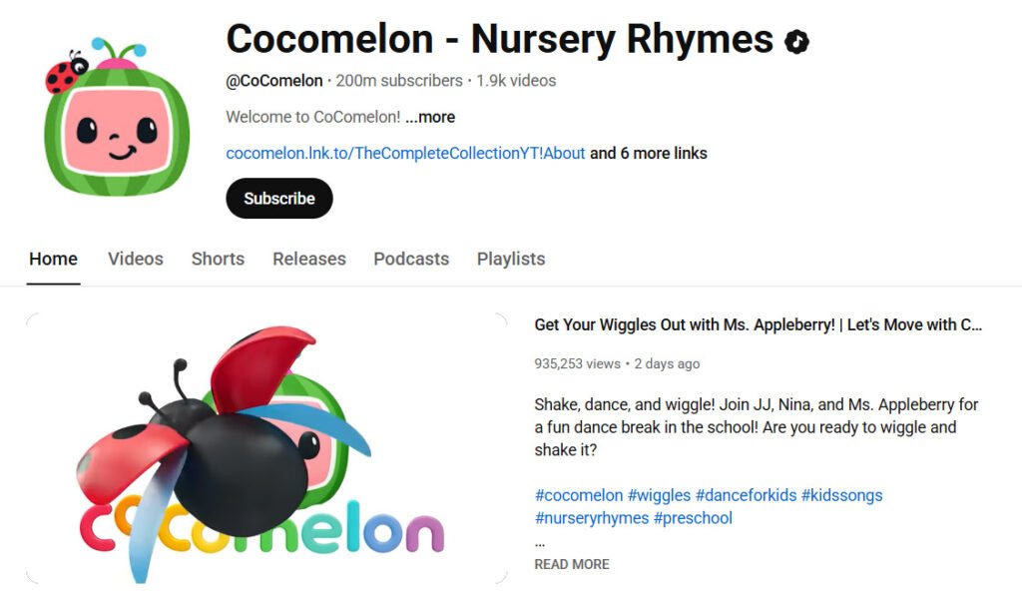Screen dimensions: 1022x599
Task: Open the Shorts tab
Action: [218, 259]
